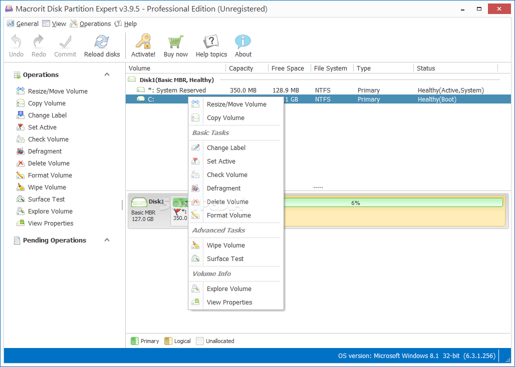This screenshot has height=367, width=515.
Task: Sort by the Type column header
Action: pyautogui.click(x=383, y=68)
